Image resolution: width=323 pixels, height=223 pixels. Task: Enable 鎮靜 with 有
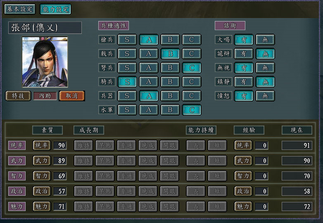tap(244, 82)
